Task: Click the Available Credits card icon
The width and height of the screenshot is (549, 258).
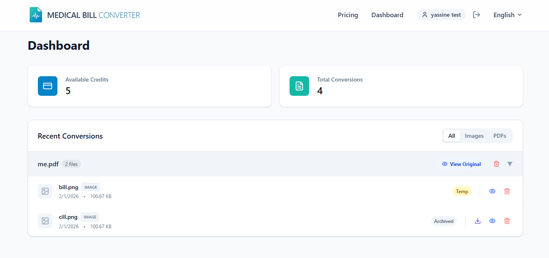Action: [x=48, y=86]
